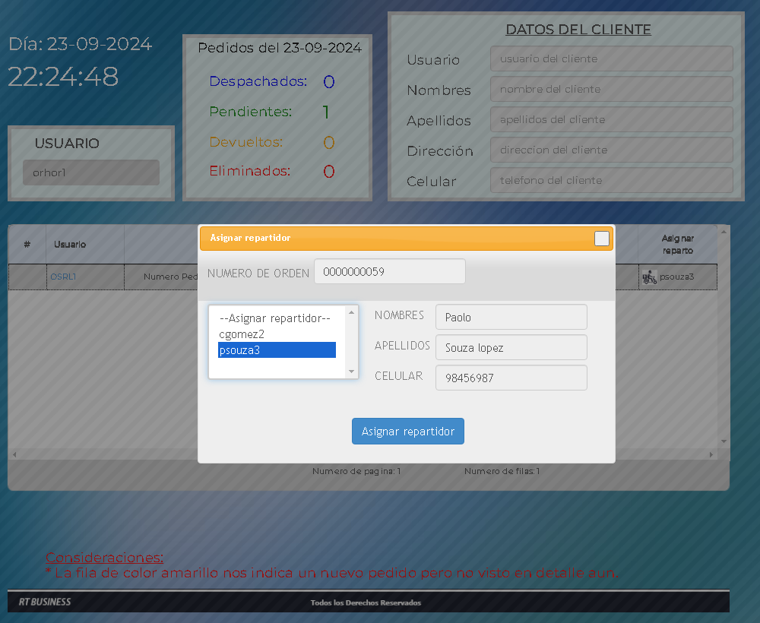Click the Usuario field showing orhor1
The image size is (760, 623).
point(91,172)
